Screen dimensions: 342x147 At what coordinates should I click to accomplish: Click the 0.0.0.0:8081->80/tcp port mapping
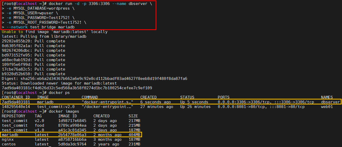tap(240, 107)
